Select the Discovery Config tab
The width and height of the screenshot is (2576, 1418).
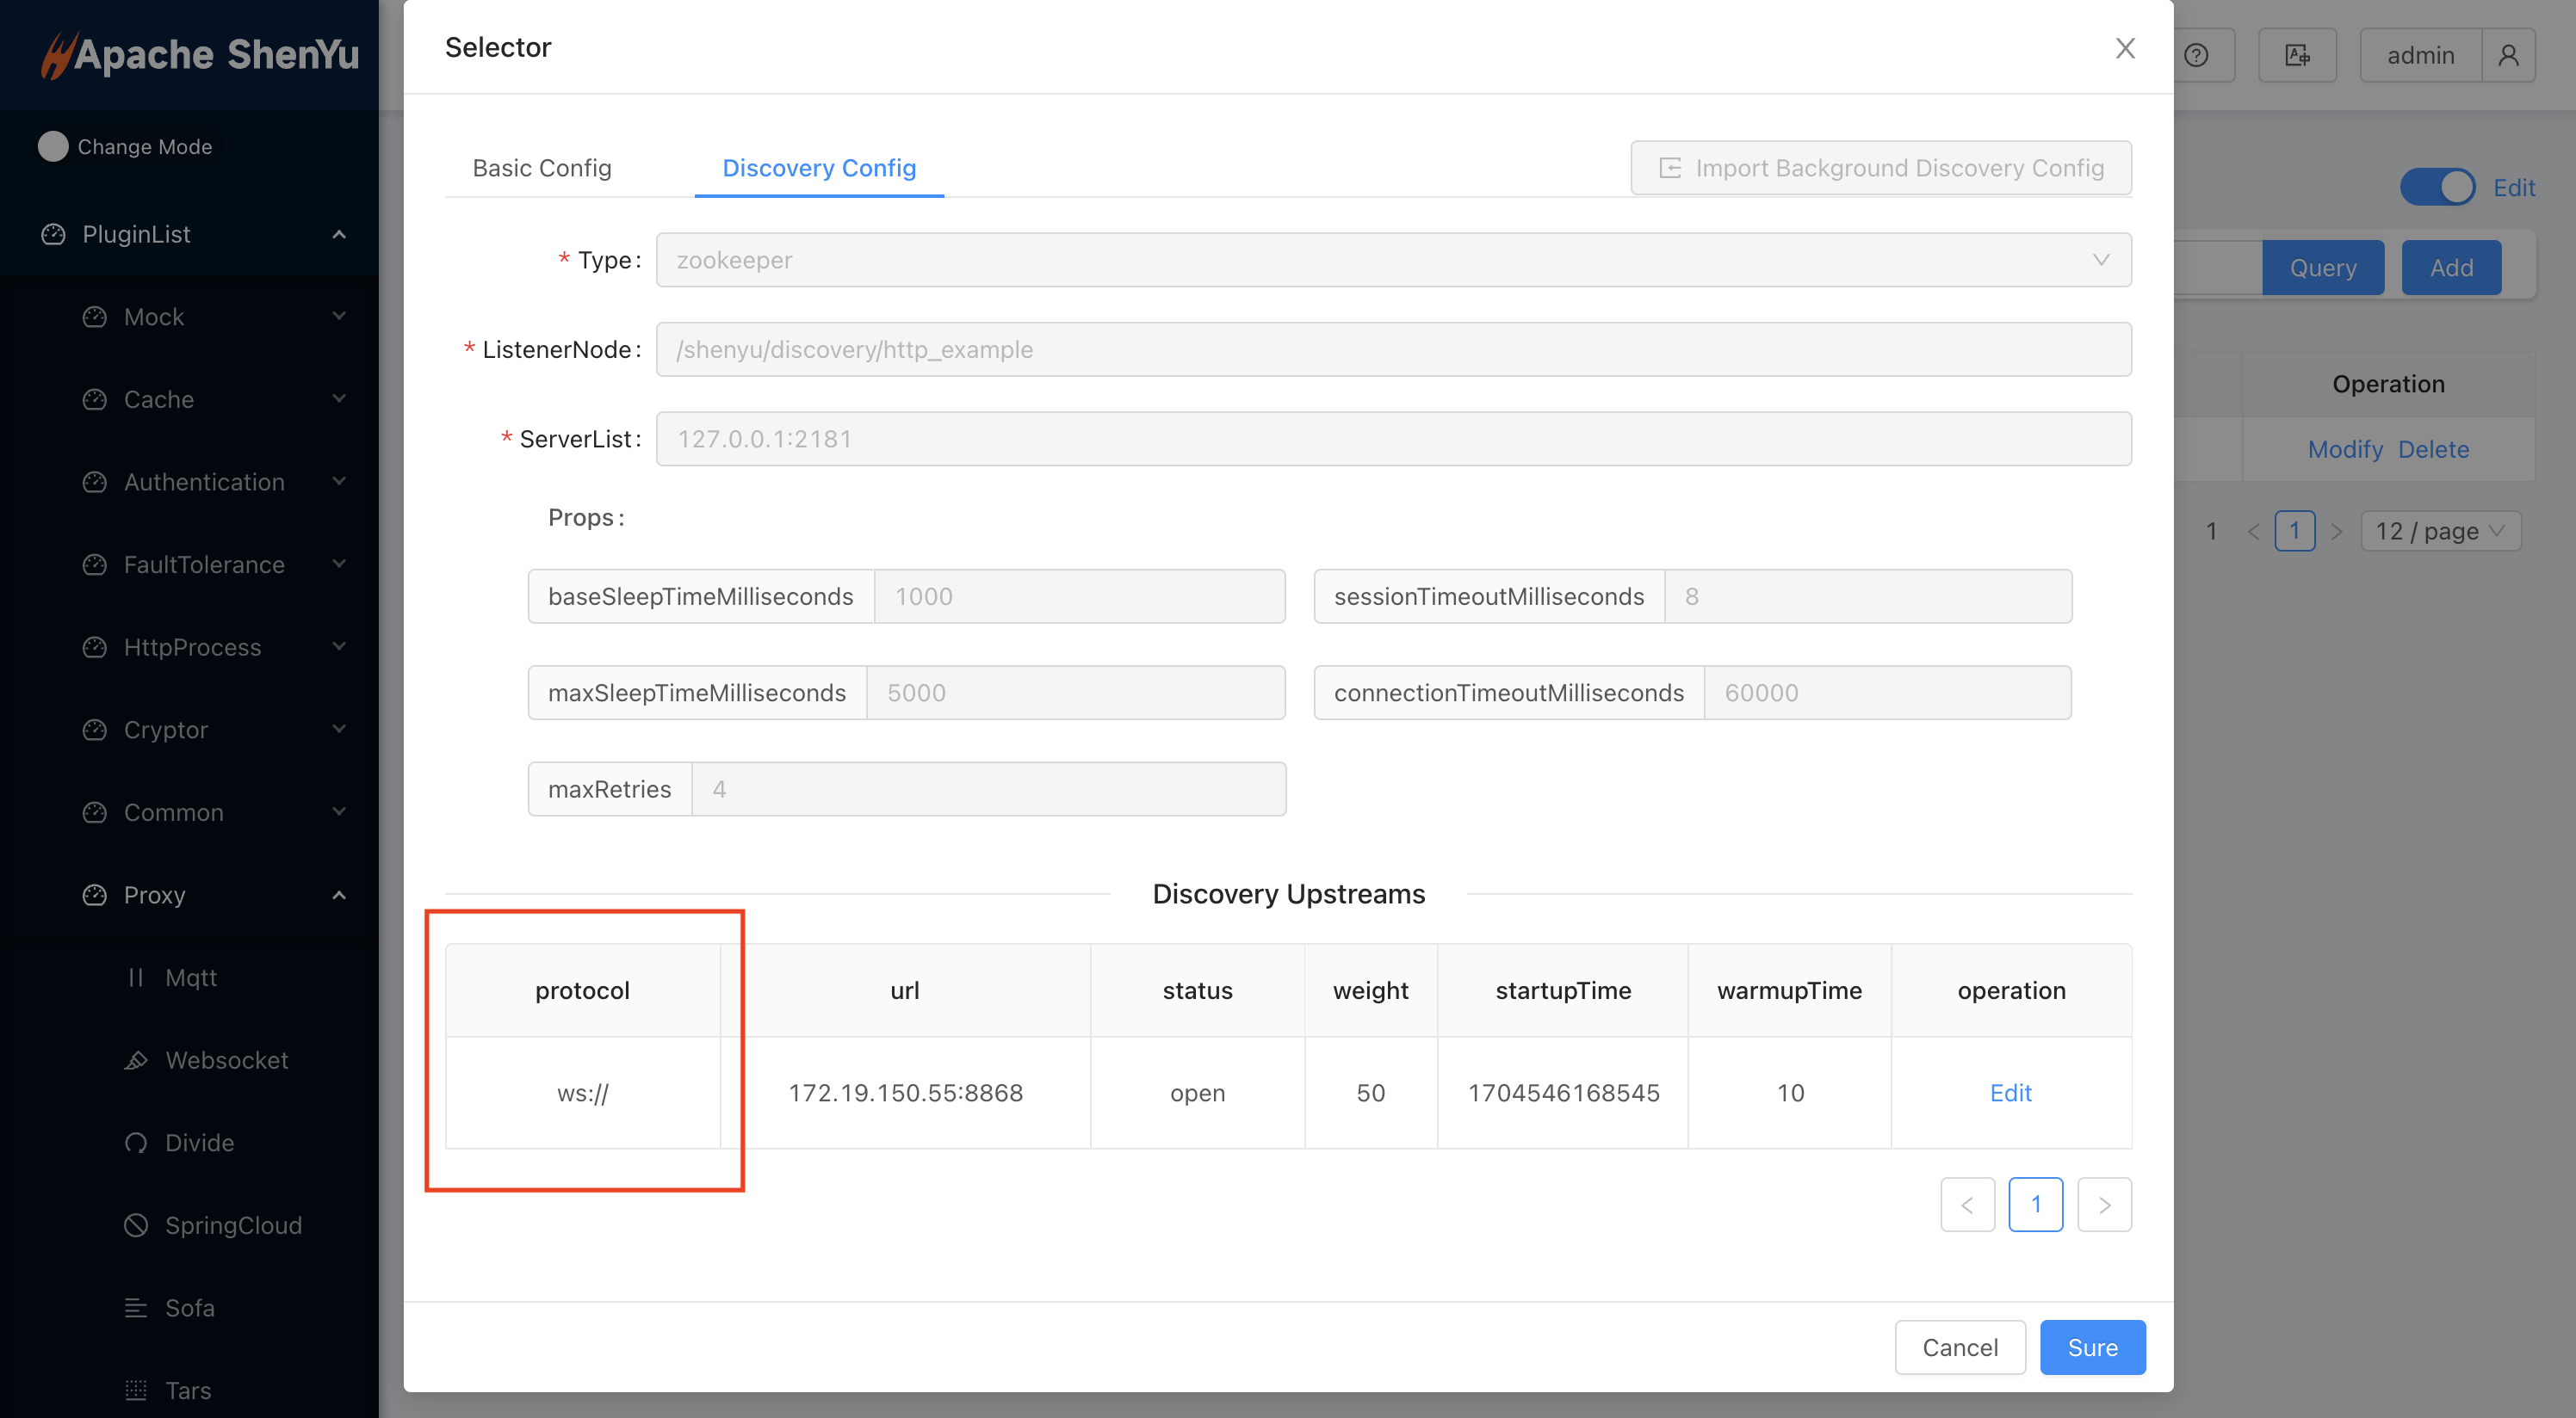pos(818,168)
